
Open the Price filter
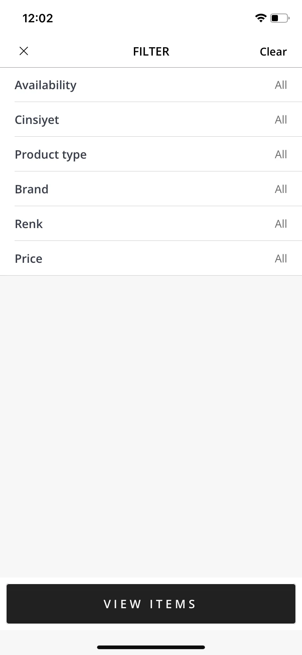[x=151, y=258]
